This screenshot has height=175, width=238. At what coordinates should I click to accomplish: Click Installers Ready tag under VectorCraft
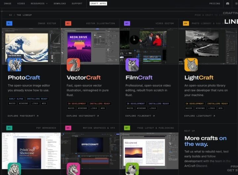click(x=100, y=104)
